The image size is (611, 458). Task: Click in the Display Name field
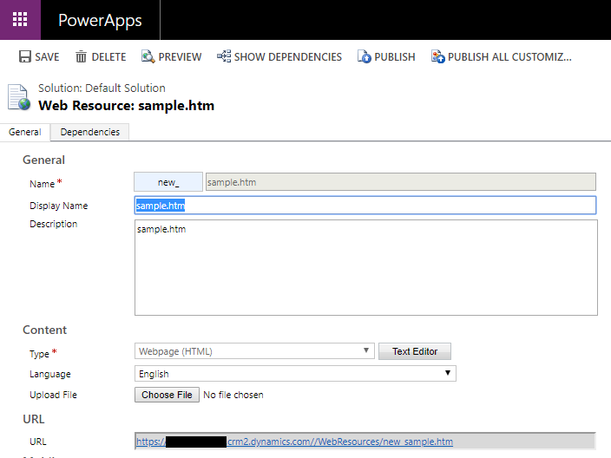(365, 206)
